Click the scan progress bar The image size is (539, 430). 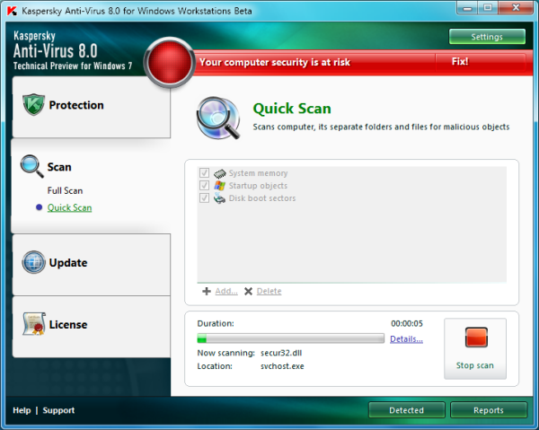(290, 338)
